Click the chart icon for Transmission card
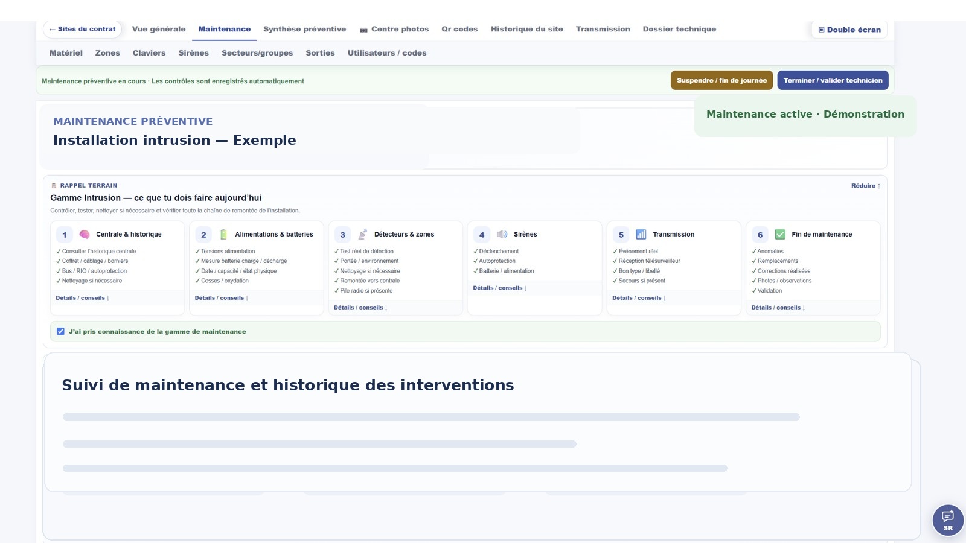 tap(641, 235)
